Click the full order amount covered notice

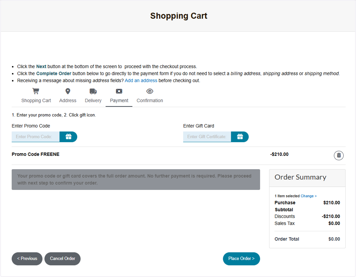pos(136,180)
